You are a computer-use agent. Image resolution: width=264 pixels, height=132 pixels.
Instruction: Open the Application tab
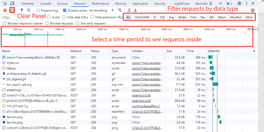tap(141, 4)
